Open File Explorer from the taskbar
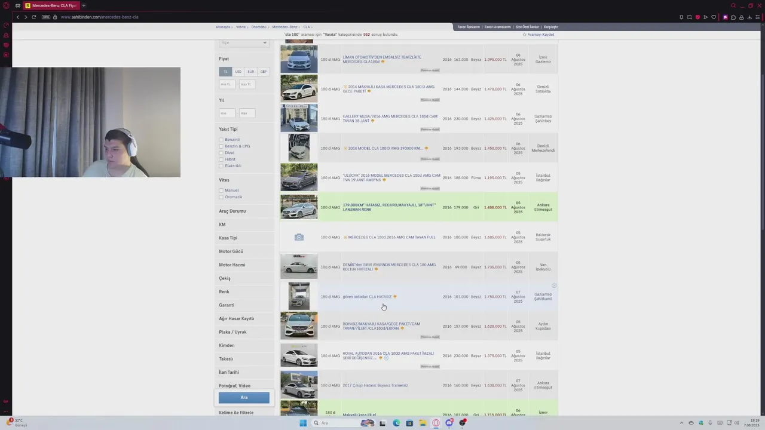Image resolution: width=765 pixels, height=430 pixels. 423,423
